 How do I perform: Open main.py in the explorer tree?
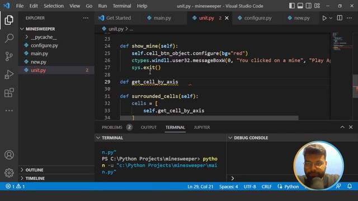pos(56,54)
